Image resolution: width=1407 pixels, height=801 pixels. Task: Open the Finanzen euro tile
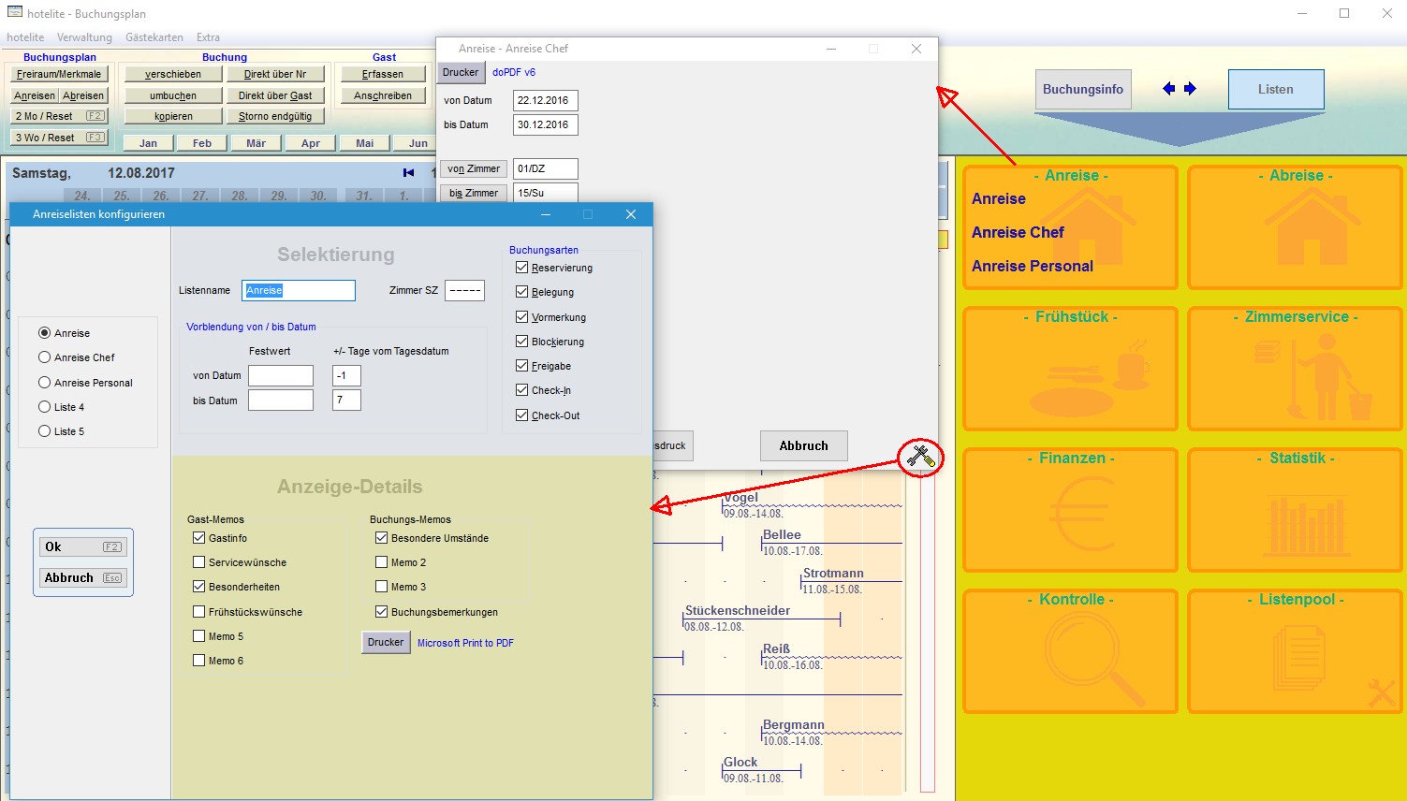(x=1070, y=511)
